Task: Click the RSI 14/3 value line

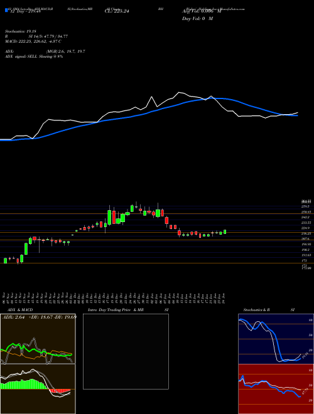Action: [x=36, y=36]
